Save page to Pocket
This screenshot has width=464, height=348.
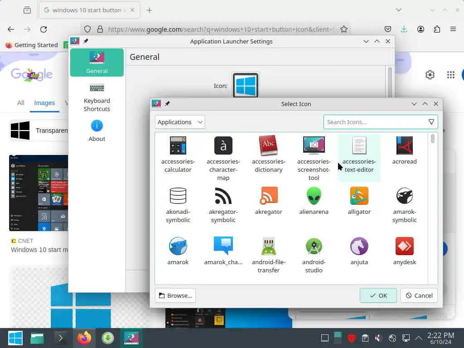(388, 29)
